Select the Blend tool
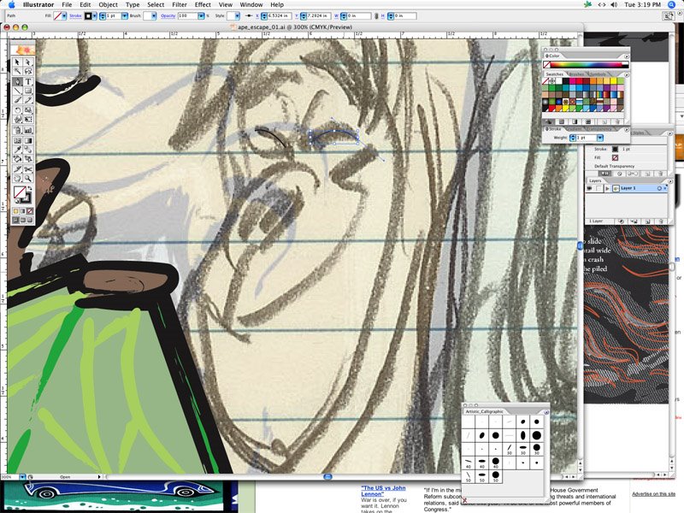 [x=28, y=150]
